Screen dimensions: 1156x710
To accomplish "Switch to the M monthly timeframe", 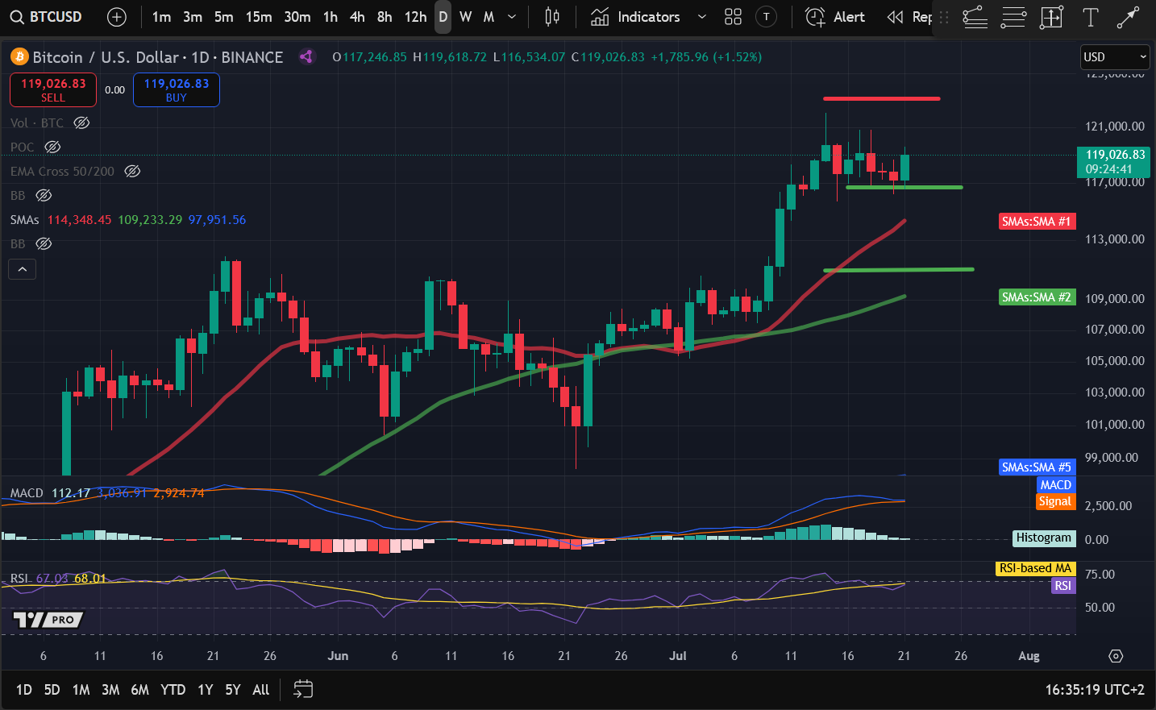I will [x=489, y=17].
